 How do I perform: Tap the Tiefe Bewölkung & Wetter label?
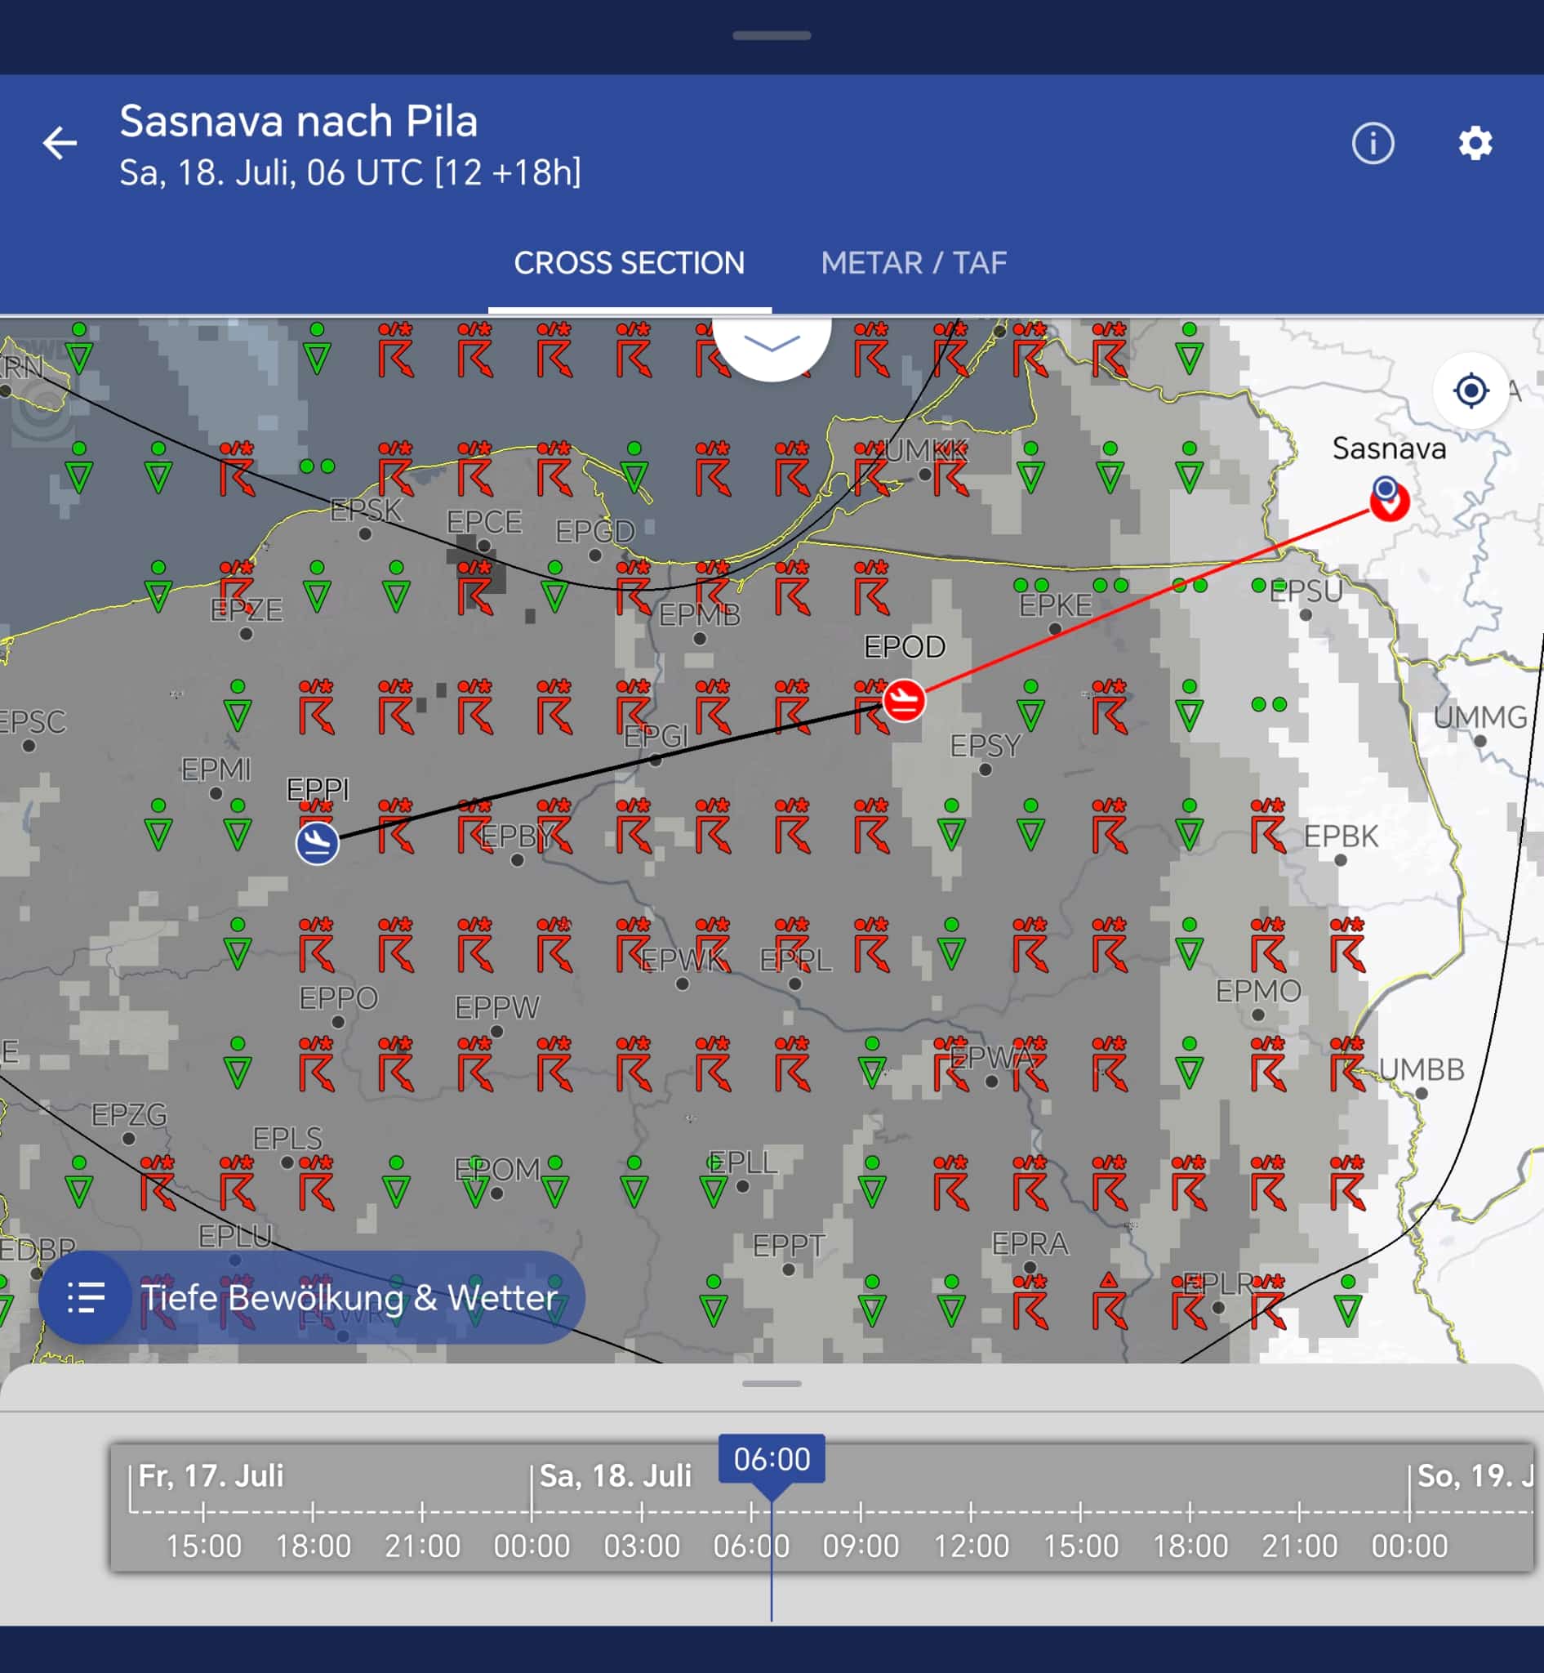click(x=349, y=1297)
